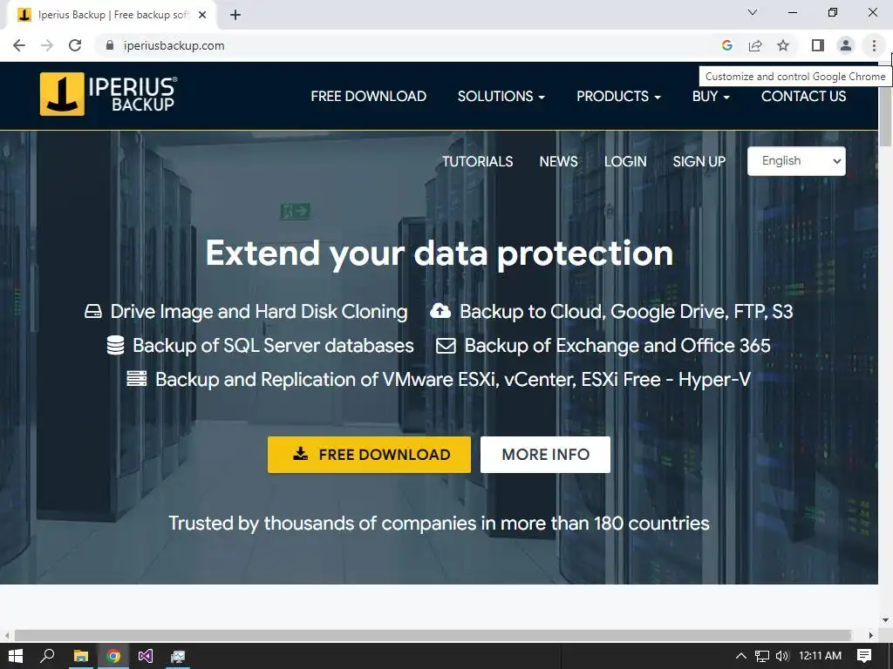Click the monitor app icon in taskbar

(x=178, y=656)
